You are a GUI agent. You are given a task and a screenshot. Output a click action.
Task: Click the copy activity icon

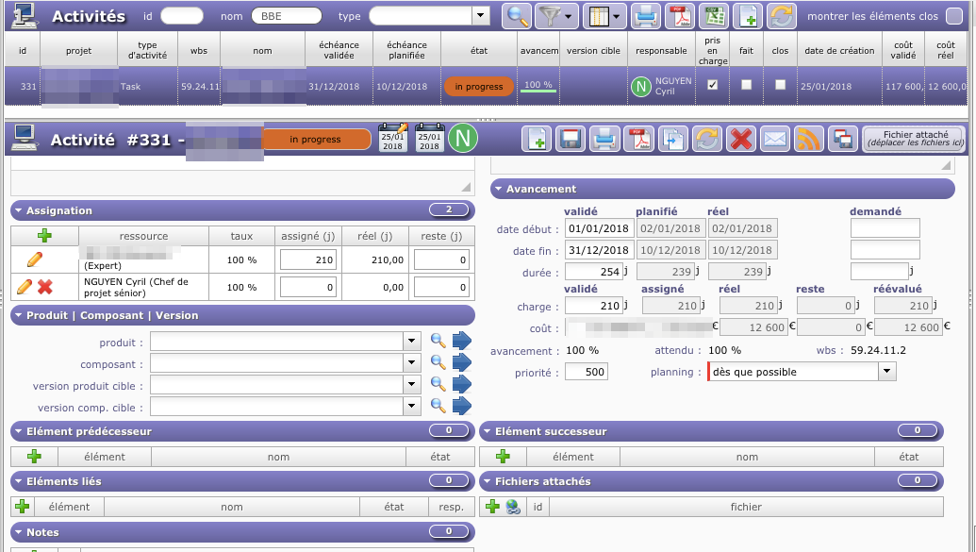click(672, 139)
